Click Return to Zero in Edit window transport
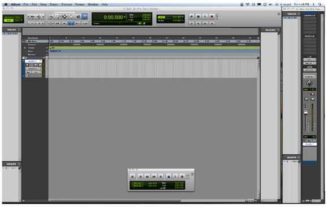Screen dimensions: 328x207 (x=191, y=23)
